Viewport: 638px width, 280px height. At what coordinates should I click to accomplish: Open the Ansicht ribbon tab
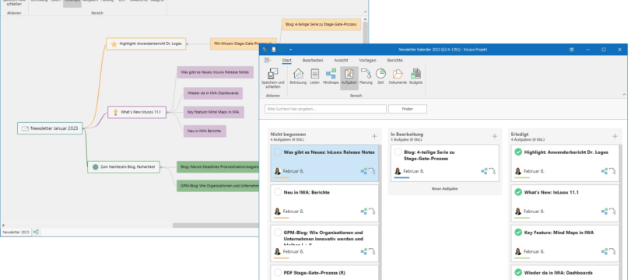341,60
